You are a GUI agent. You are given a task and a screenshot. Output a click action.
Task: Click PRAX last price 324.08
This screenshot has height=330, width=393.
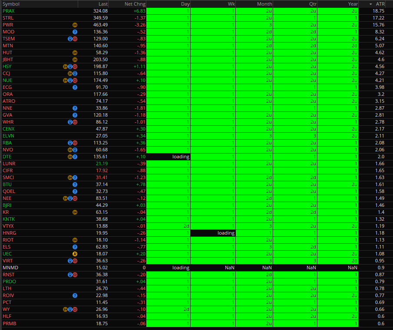coord(100,11)
